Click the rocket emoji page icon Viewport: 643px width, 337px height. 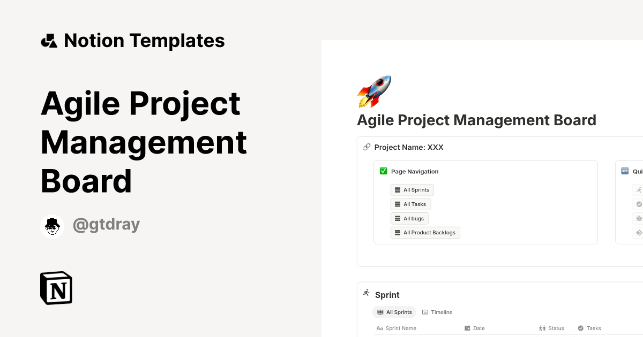click(x=374, y=91)
